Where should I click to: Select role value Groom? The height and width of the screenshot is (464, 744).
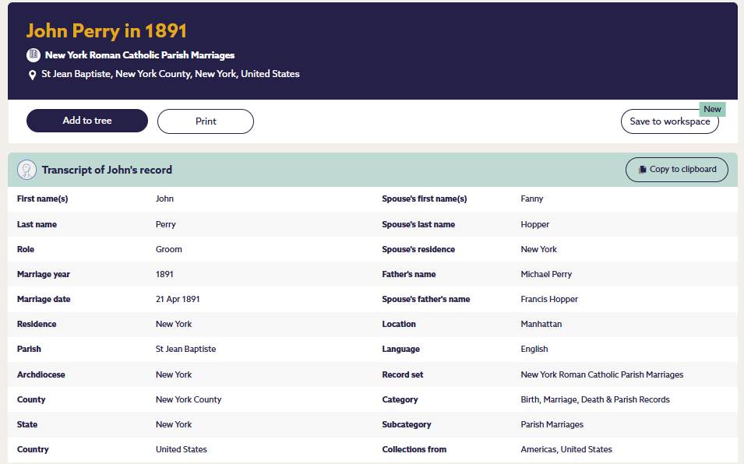coord(169,249)
